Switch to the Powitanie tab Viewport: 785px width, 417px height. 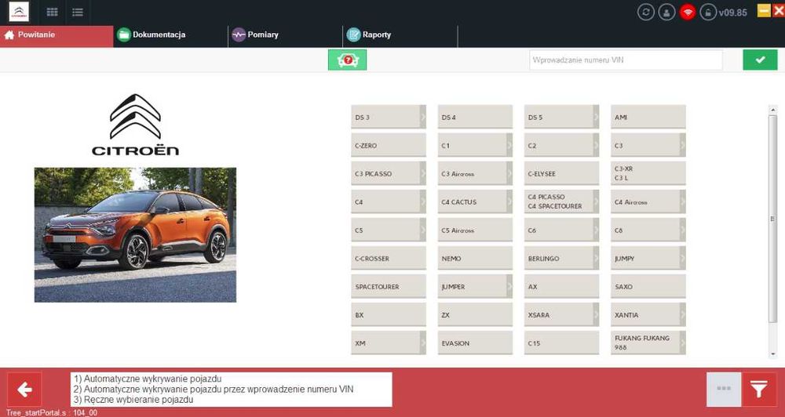[x=57, y=35]
